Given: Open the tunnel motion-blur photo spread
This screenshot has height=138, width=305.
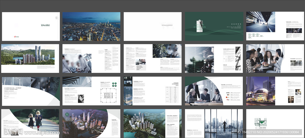Looking at the screenshot, I should tap(261, 22).
